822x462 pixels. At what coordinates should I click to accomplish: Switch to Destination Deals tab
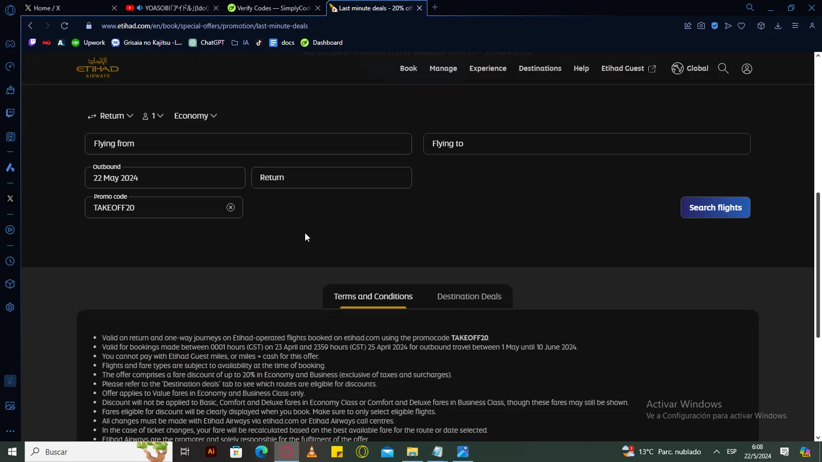469,297
